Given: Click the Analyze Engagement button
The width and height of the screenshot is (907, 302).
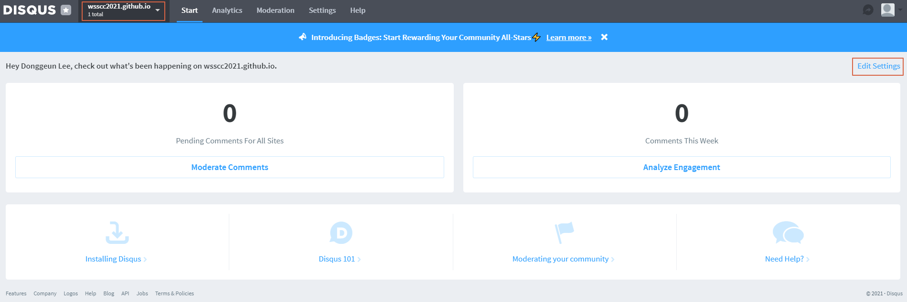Looking at the screenshot, I should (x=682, y=167).
